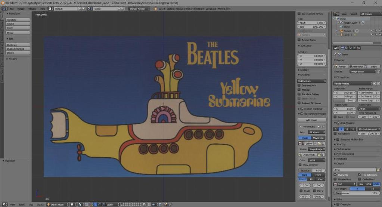This screenshot has height=207, width=382.
Task: Open the Select menu in 3D view header
Action: 22,204
